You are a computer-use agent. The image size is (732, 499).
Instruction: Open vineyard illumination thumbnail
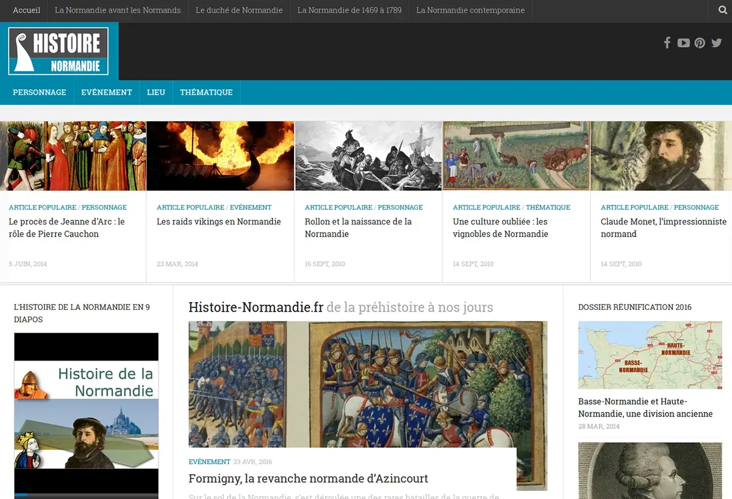(x=516, y=156)
